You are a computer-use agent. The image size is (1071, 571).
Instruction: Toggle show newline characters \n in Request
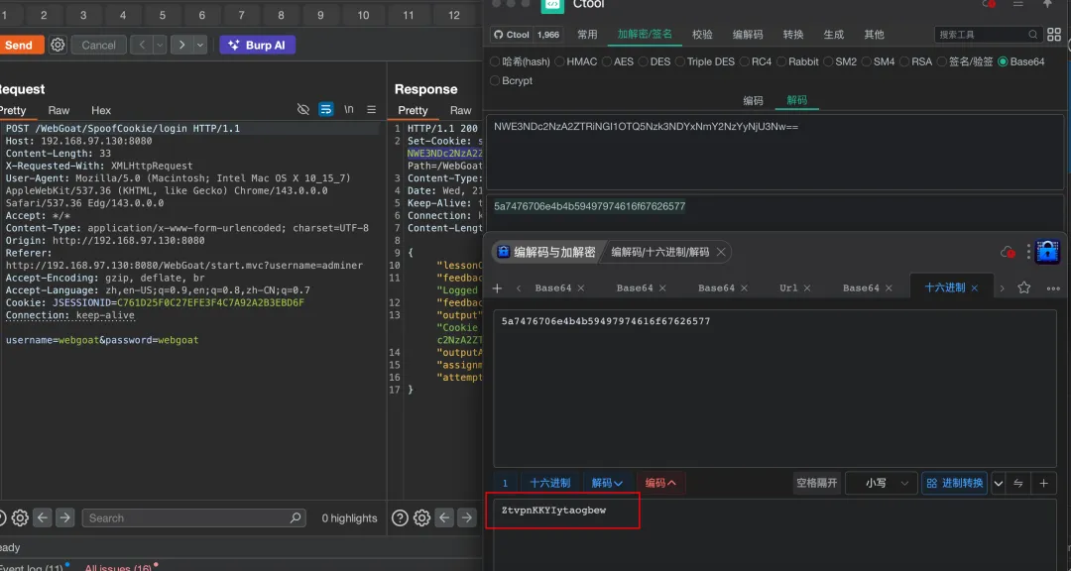349,109
